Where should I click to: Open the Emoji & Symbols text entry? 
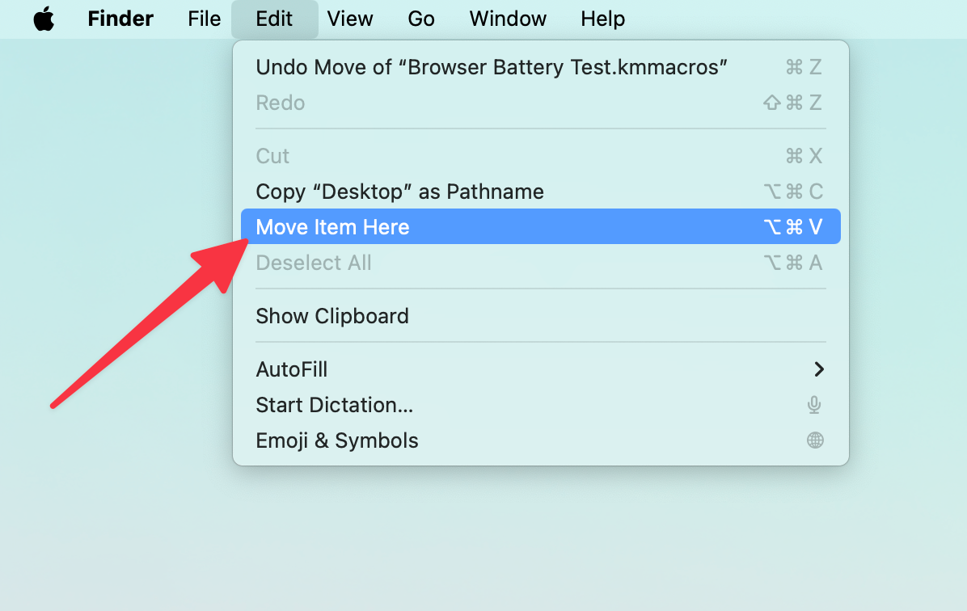pyautogui.click(x=337, y=440)
